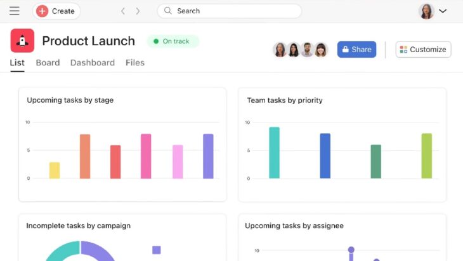The width and height of the screenshot is (463, 261).
Task: Click the second project member avatar
Action: (294, 50)
